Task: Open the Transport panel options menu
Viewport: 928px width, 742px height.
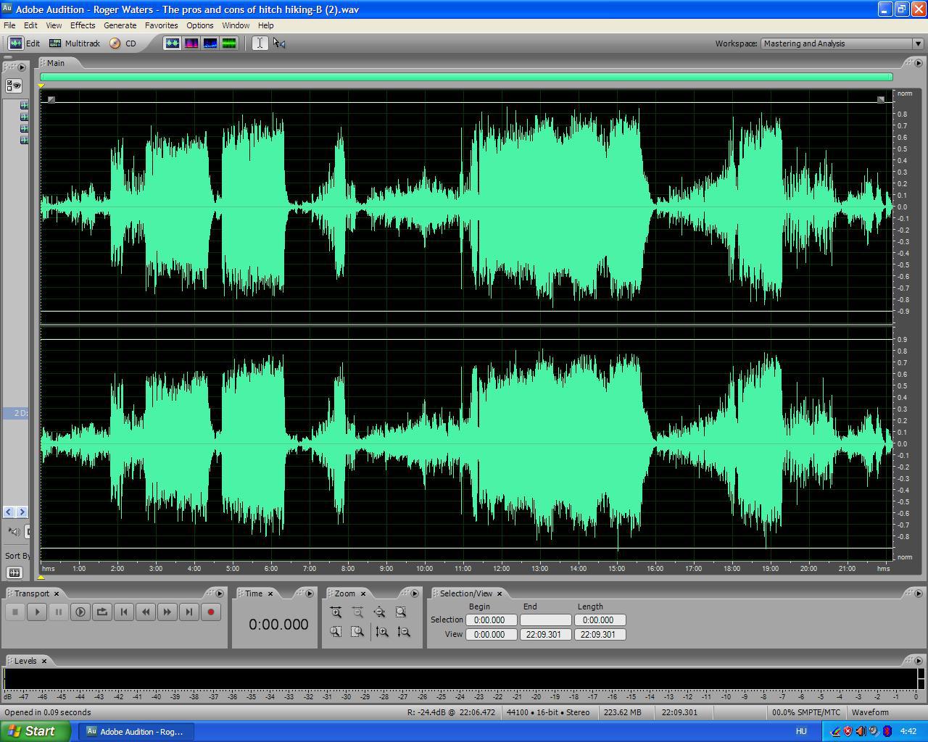Action: click(219, 593)
